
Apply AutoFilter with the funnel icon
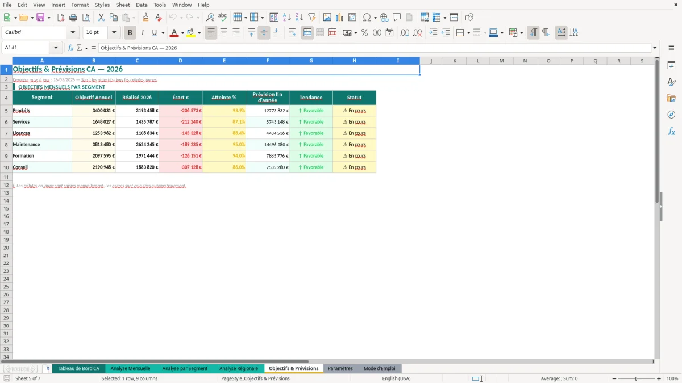[312, 18]
